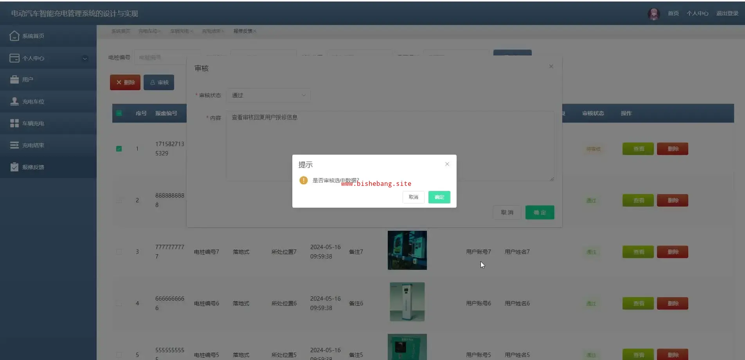Close the 审核 dialog with its X
This screenshot has height=360, width=745.
point(551,66)
